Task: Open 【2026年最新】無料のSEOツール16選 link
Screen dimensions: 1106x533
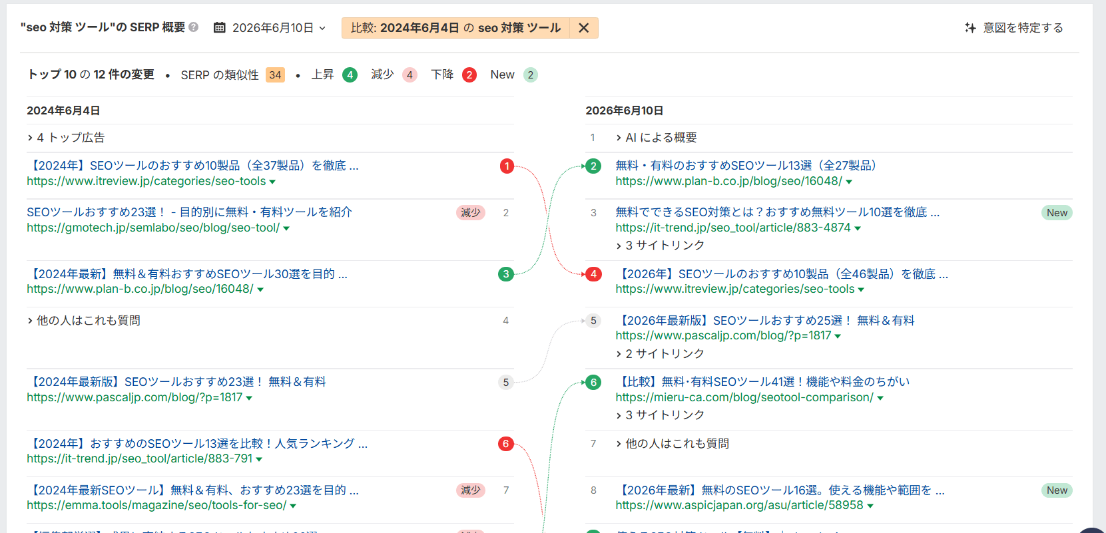Action: coord(780,490)
